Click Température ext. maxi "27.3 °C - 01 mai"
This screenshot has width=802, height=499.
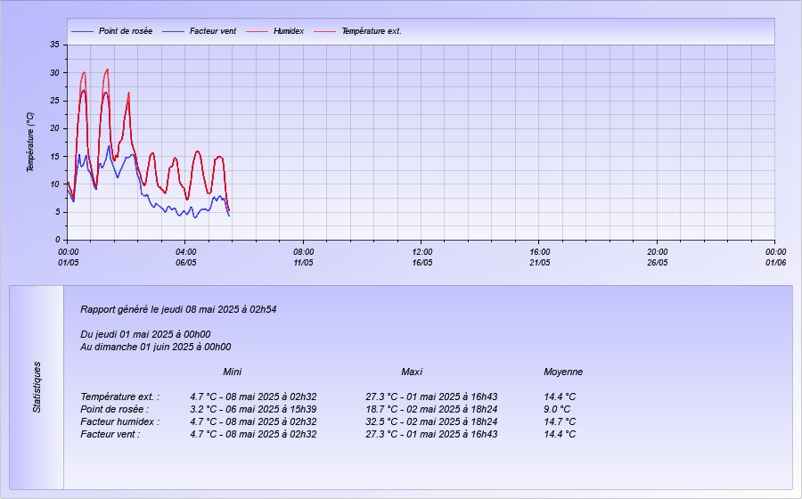coord(431,397)
